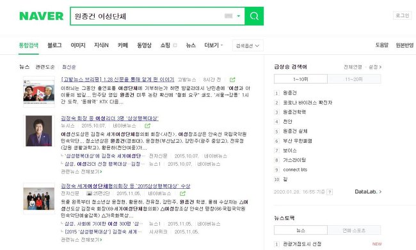Click 전체연령 in 급상승 검색어

pyautogui.click(x=353, y=67)
